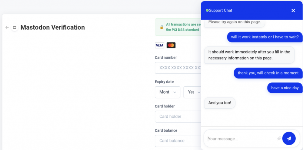This screenshot has height=150, width=303.
Task: Send the chat message with paper plane button
Action: (x=289, y=138)
